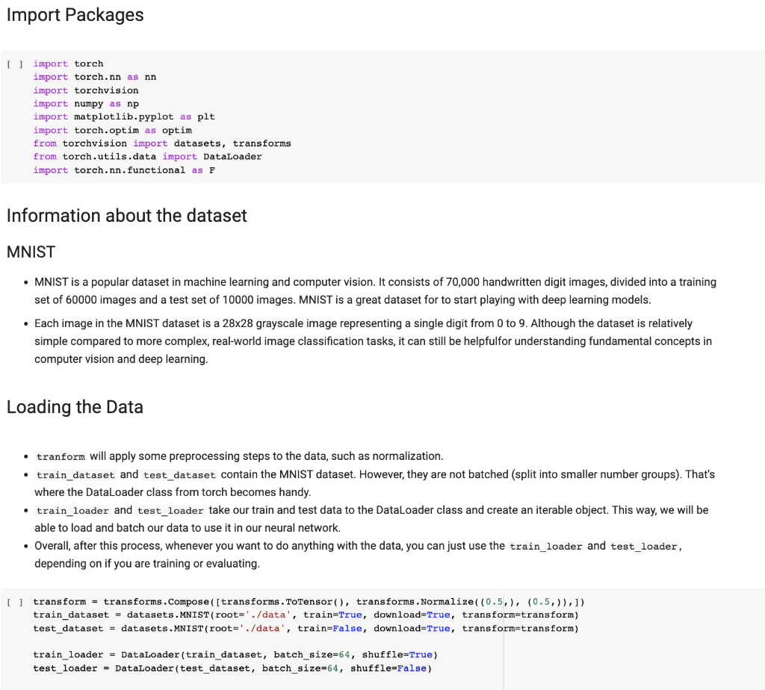This screenshot has height=690, width=765.
Task: Click the 'train_dataset = datasets.MNIST' code line
Action: 306,615
